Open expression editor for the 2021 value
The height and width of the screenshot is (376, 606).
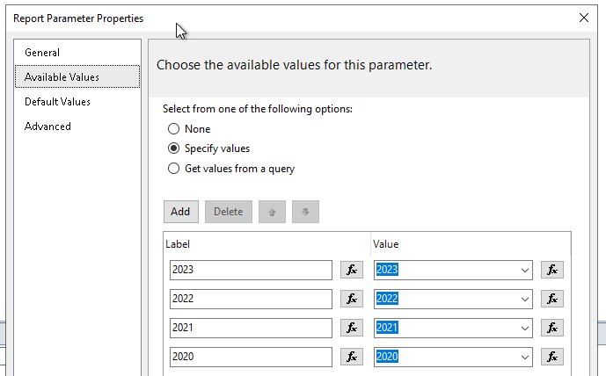(551, 328)
